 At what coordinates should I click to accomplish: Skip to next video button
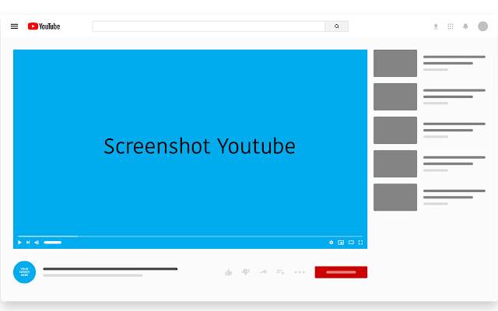[28, 243]
